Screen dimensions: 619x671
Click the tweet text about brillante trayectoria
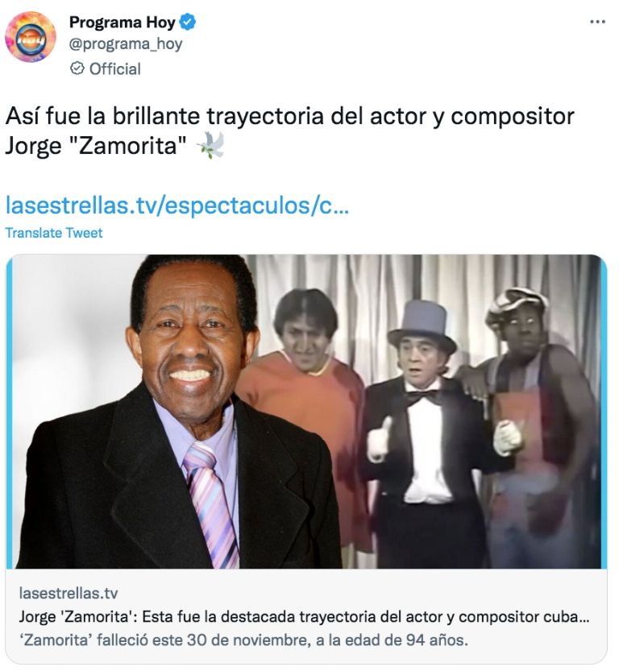coord(290,116)
